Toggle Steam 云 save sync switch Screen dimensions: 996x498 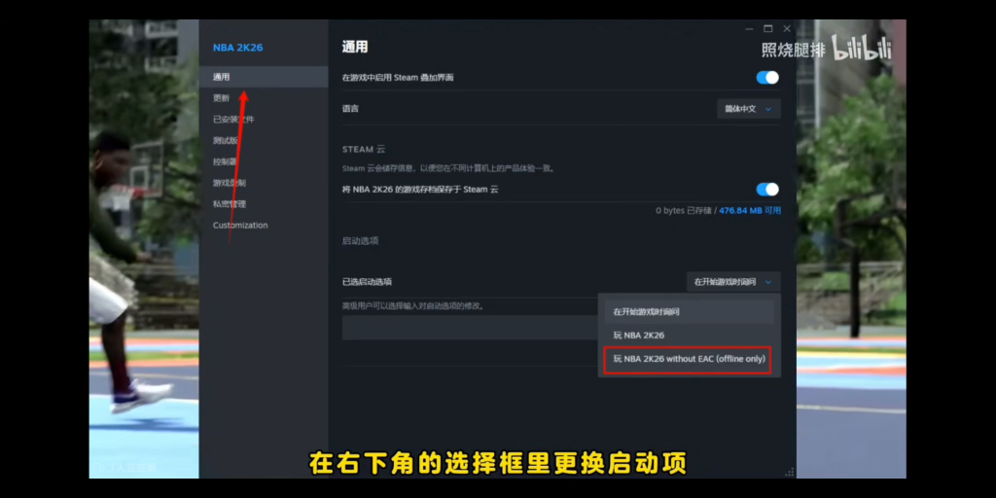coord(767,190)
